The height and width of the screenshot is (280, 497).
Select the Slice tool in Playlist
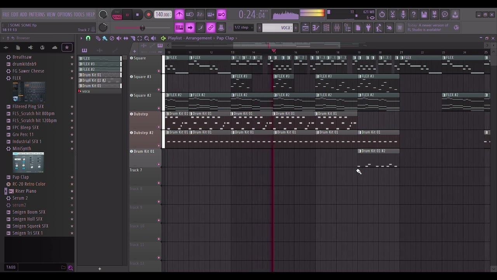[x=133, y=38]
